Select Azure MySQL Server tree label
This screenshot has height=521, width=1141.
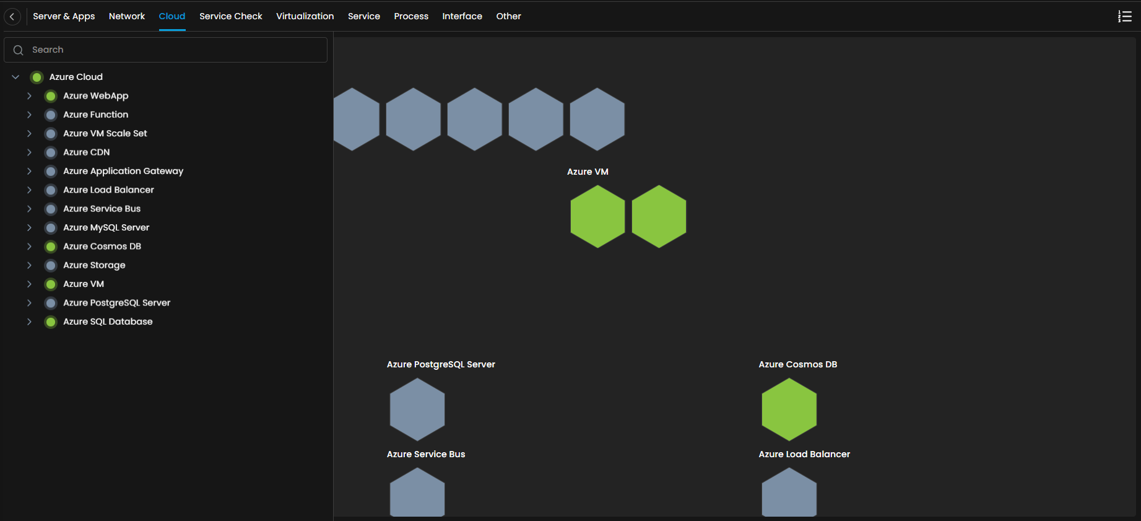click(106, 228)
